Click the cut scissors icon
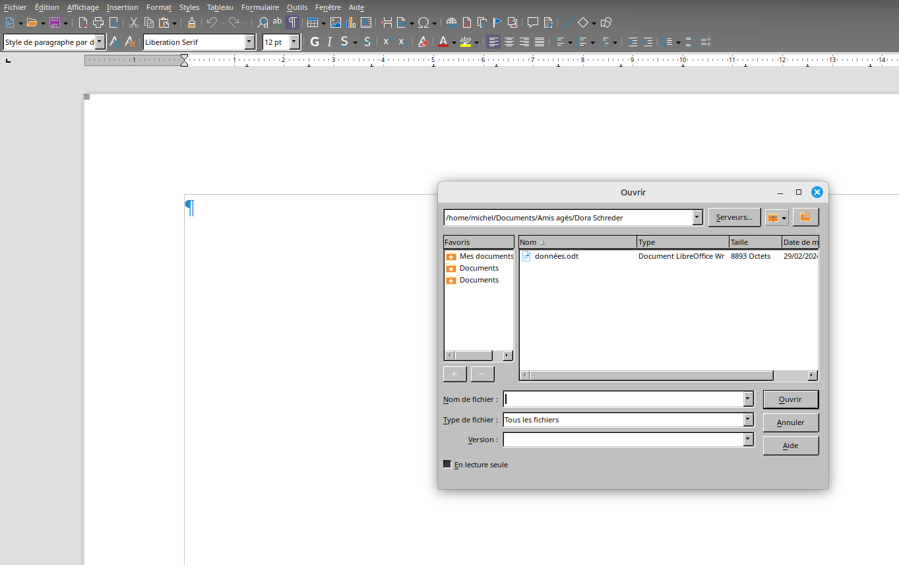The height and width of the screenshot is (565, 899). point(134,23)
